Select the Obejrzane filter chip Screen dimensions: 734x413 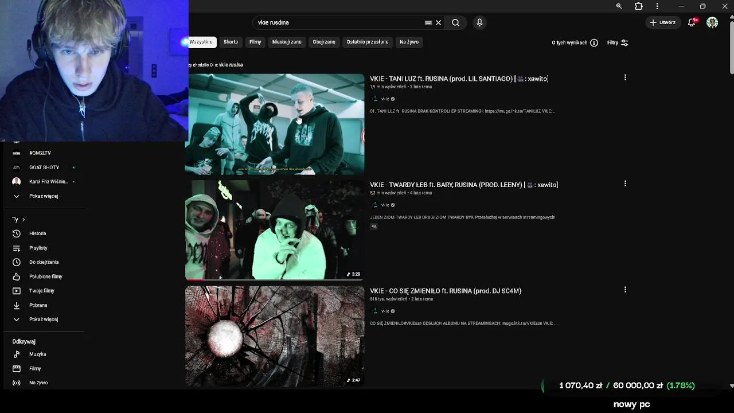[324, 42]
